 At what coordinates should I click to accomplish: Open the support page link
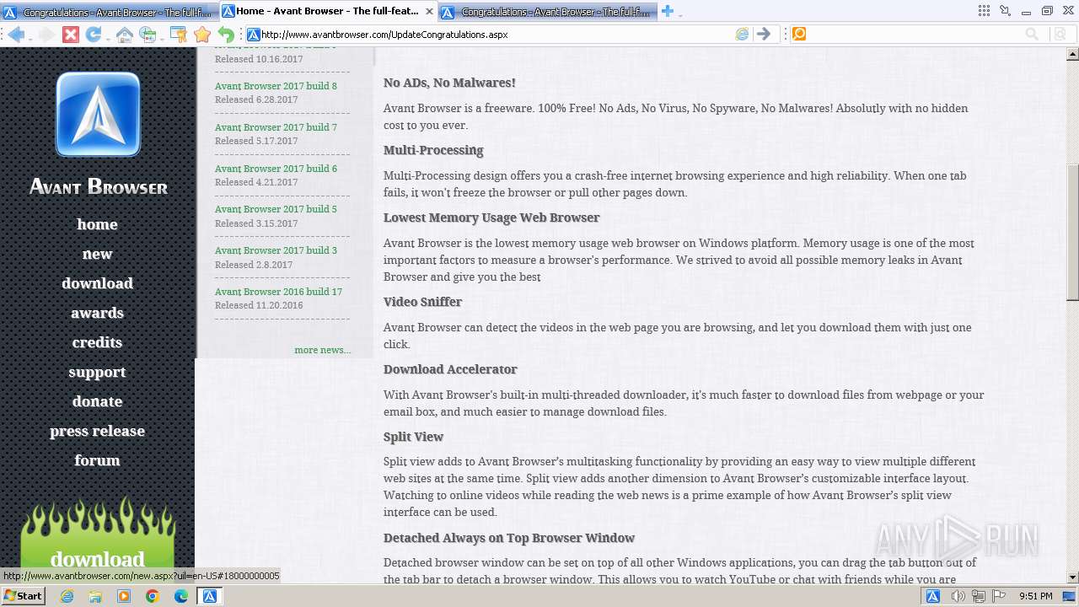click(x=97, y=372)
